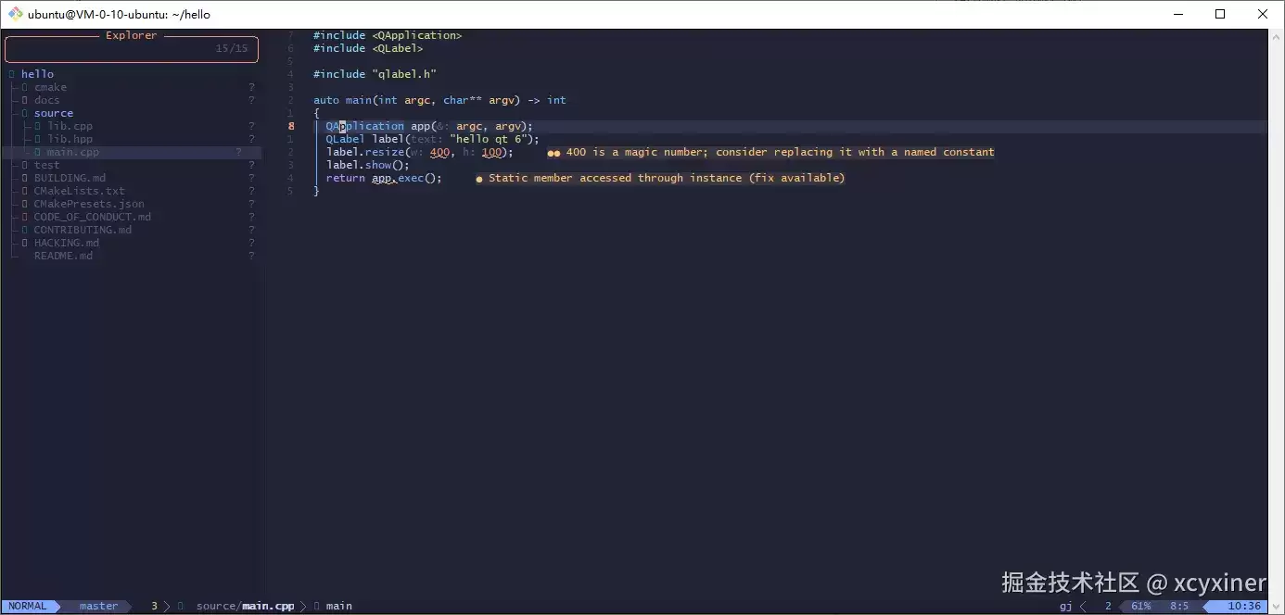Click the file icon beside CMakeLists.txt

(25, 191)
